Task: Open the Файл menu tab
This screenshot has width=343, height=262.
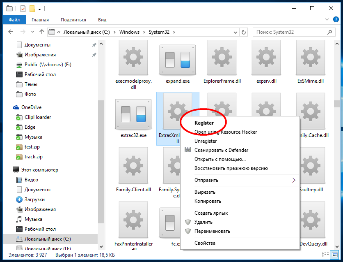Action: click(14, 20)
